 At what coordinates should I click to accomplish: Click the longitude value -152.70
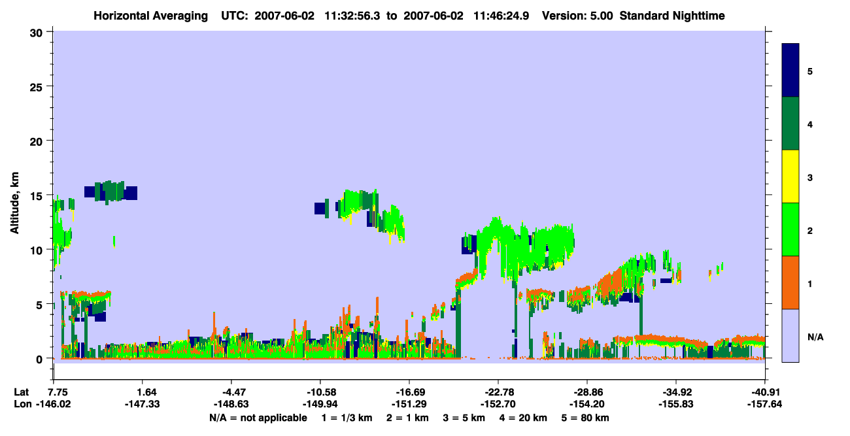point(498,404)
